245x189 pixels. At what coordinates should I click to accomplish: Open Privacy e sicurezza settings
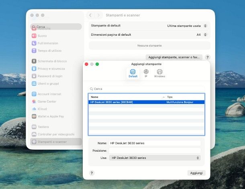(51, 69)
